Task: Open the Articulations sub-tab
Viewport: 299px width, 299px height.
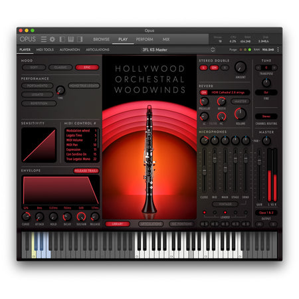Action: 98,50
